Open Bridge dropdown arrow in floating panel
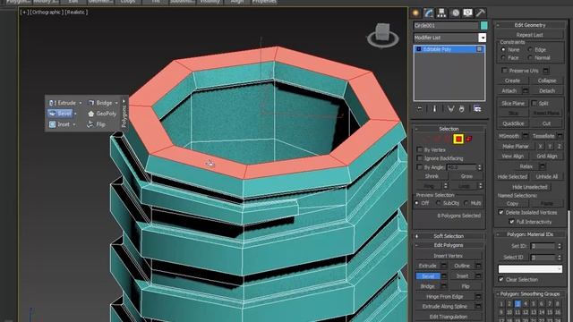Viewport: 573px width, 322px height. coord(116,103)
